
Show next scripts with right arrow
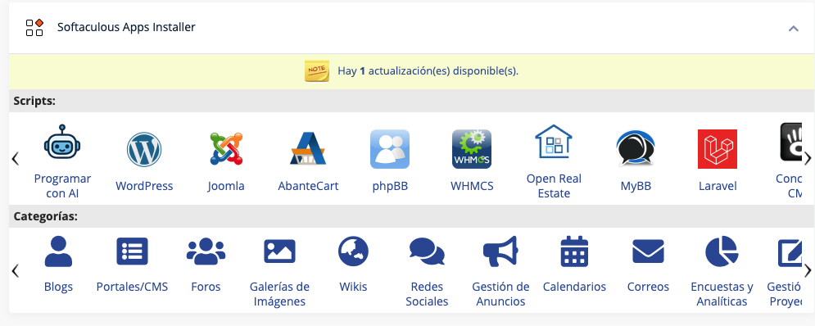tap(807, 159)
